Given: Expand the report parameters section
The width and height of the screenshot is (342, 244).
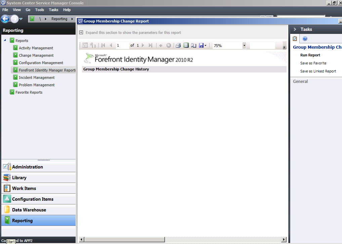Looking at the screenshot, I should [x=81, y=33].
